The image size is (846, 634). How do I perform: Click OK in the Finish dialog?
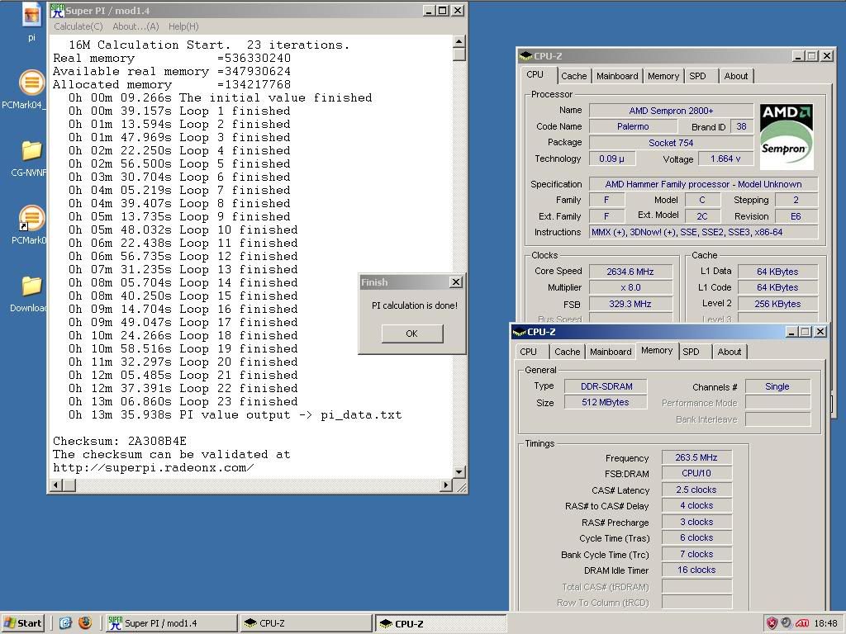tap(412, 334)
